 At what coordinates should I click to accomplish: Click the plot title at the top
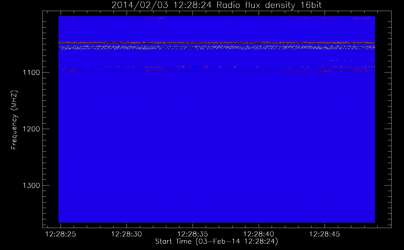point(216,5)
